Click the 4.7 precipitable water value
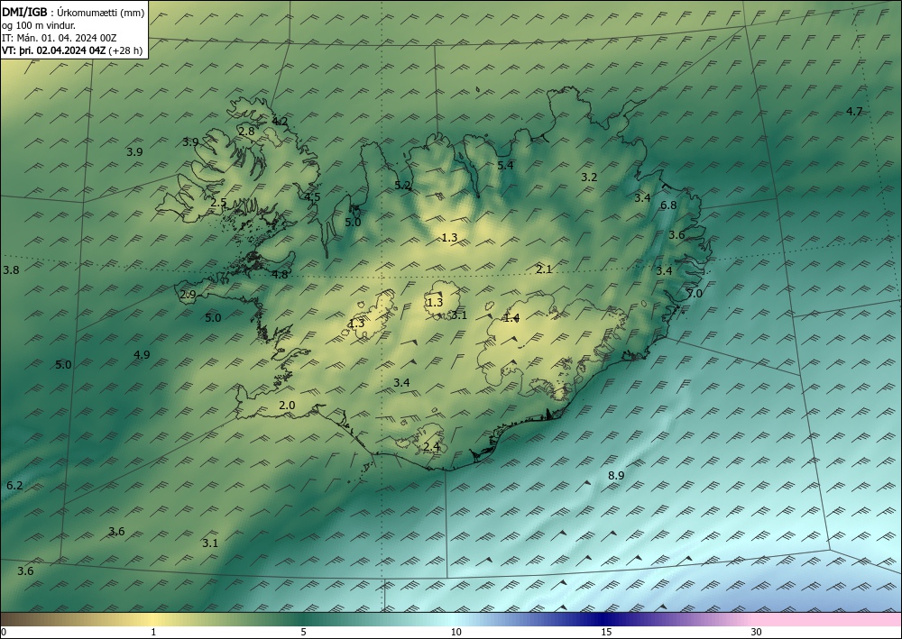The width and height of the screenshot is (902, 639). pyautogui.click(x=854, y=112)
